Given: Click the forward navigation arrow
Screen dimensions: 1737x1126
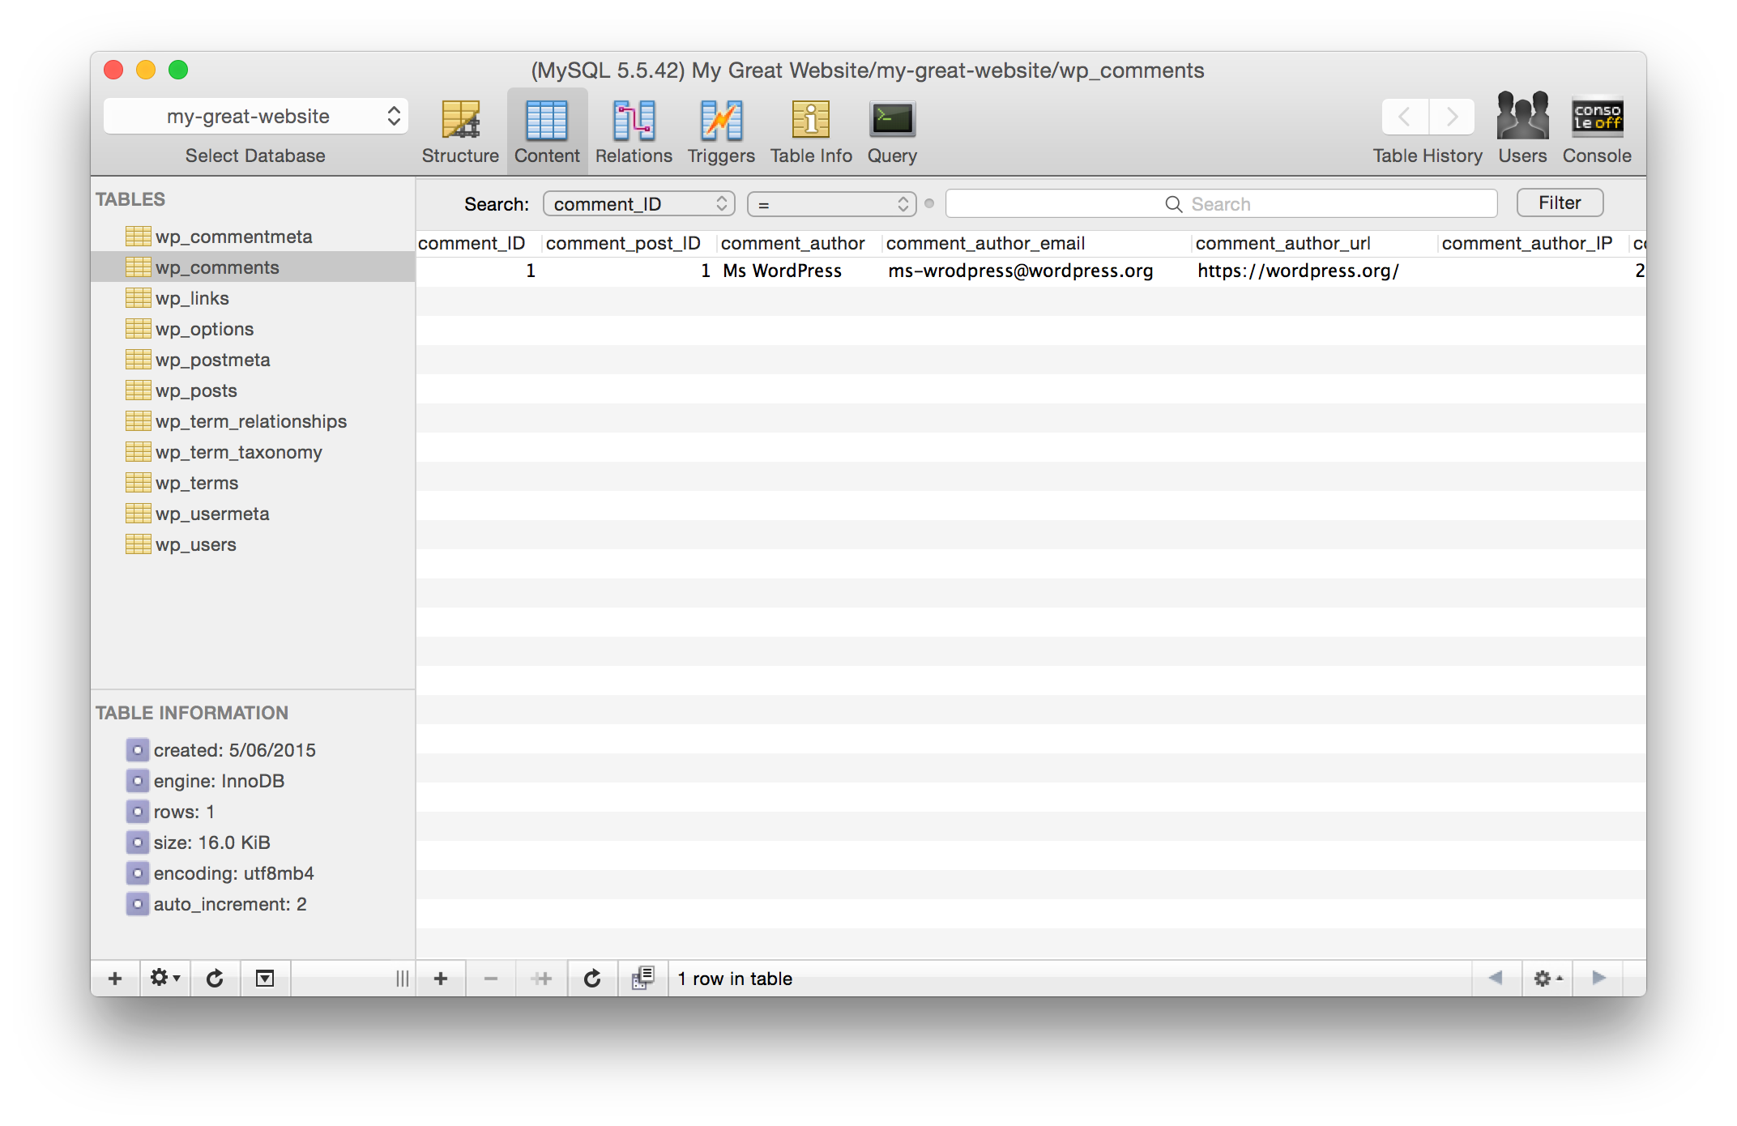Looking at the screenshot, I should coord(1452,117).
